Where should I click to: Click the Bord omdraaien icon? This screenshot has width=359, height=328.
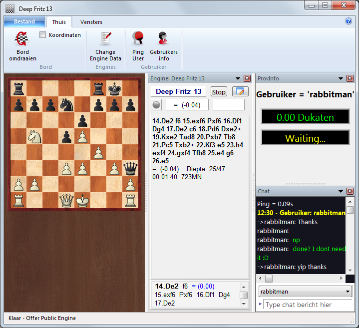coord(21,39)
